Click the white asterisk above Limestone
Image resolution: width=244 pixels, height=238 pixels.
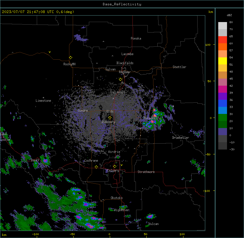[x=43, y=98]
